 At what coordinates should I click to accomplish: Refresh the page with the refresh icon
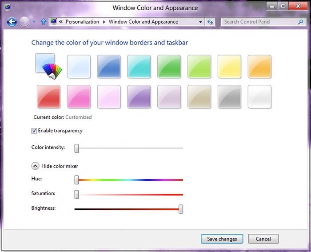[x=210, y=22]
